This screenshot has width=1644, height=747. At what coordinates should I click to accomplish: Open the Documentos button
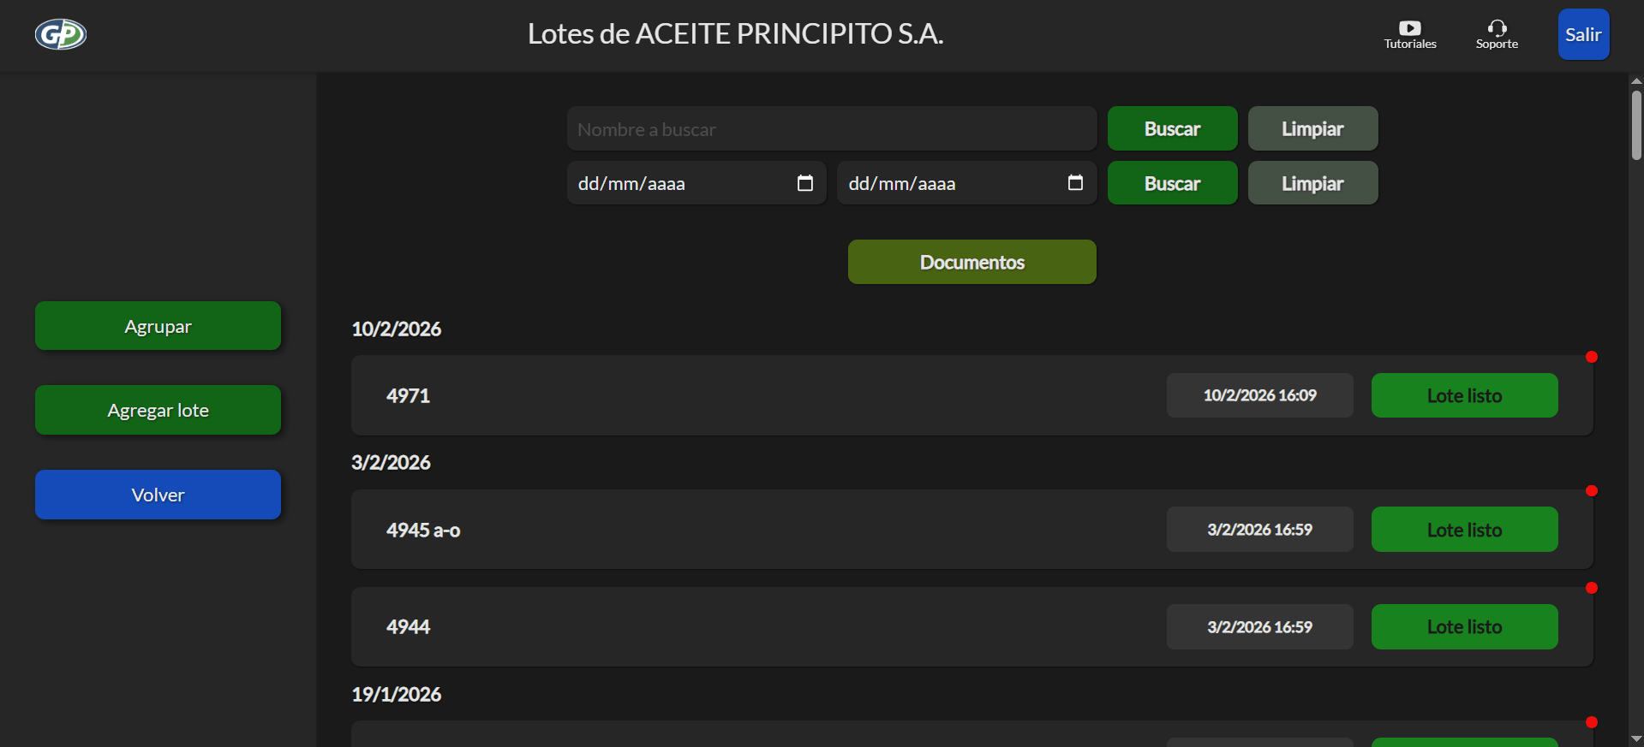click(971, 262)
